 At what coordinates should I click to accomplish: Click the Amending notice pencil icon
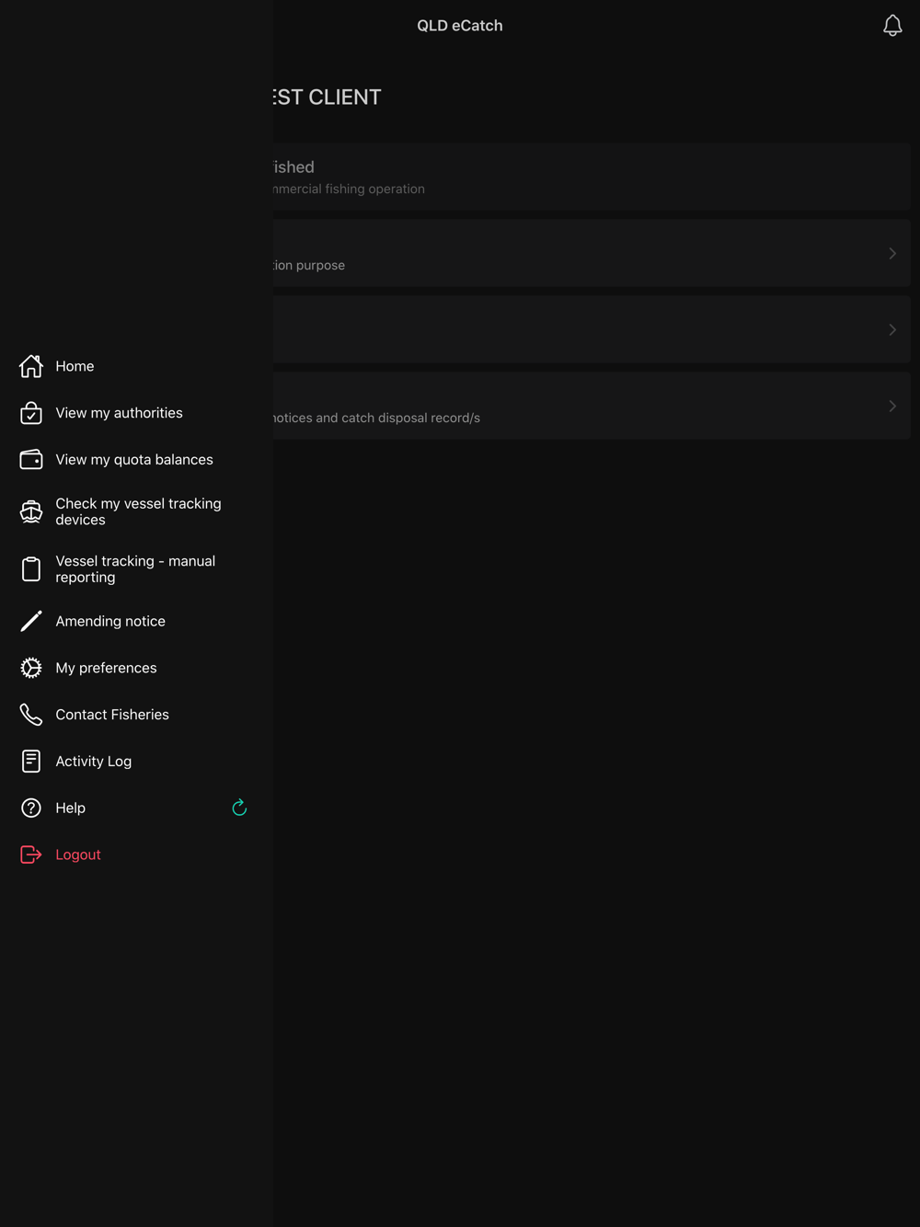31,621
